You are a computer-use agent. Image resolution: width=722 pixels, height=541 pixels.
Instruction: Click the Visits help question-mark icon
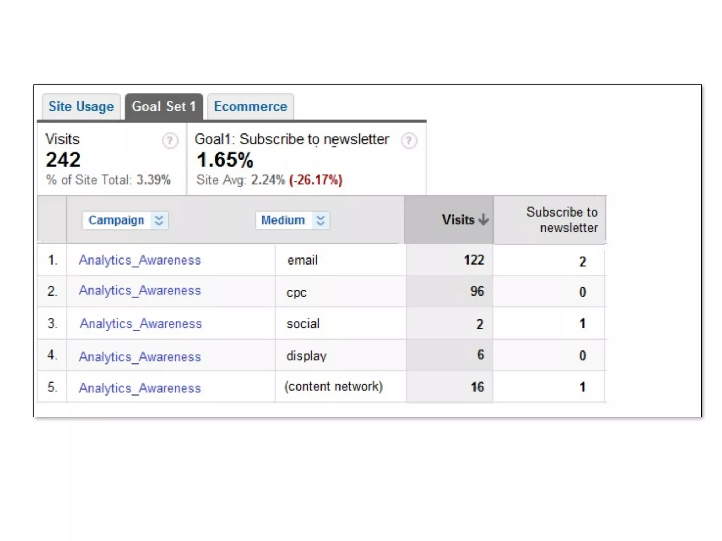[170, 141]
